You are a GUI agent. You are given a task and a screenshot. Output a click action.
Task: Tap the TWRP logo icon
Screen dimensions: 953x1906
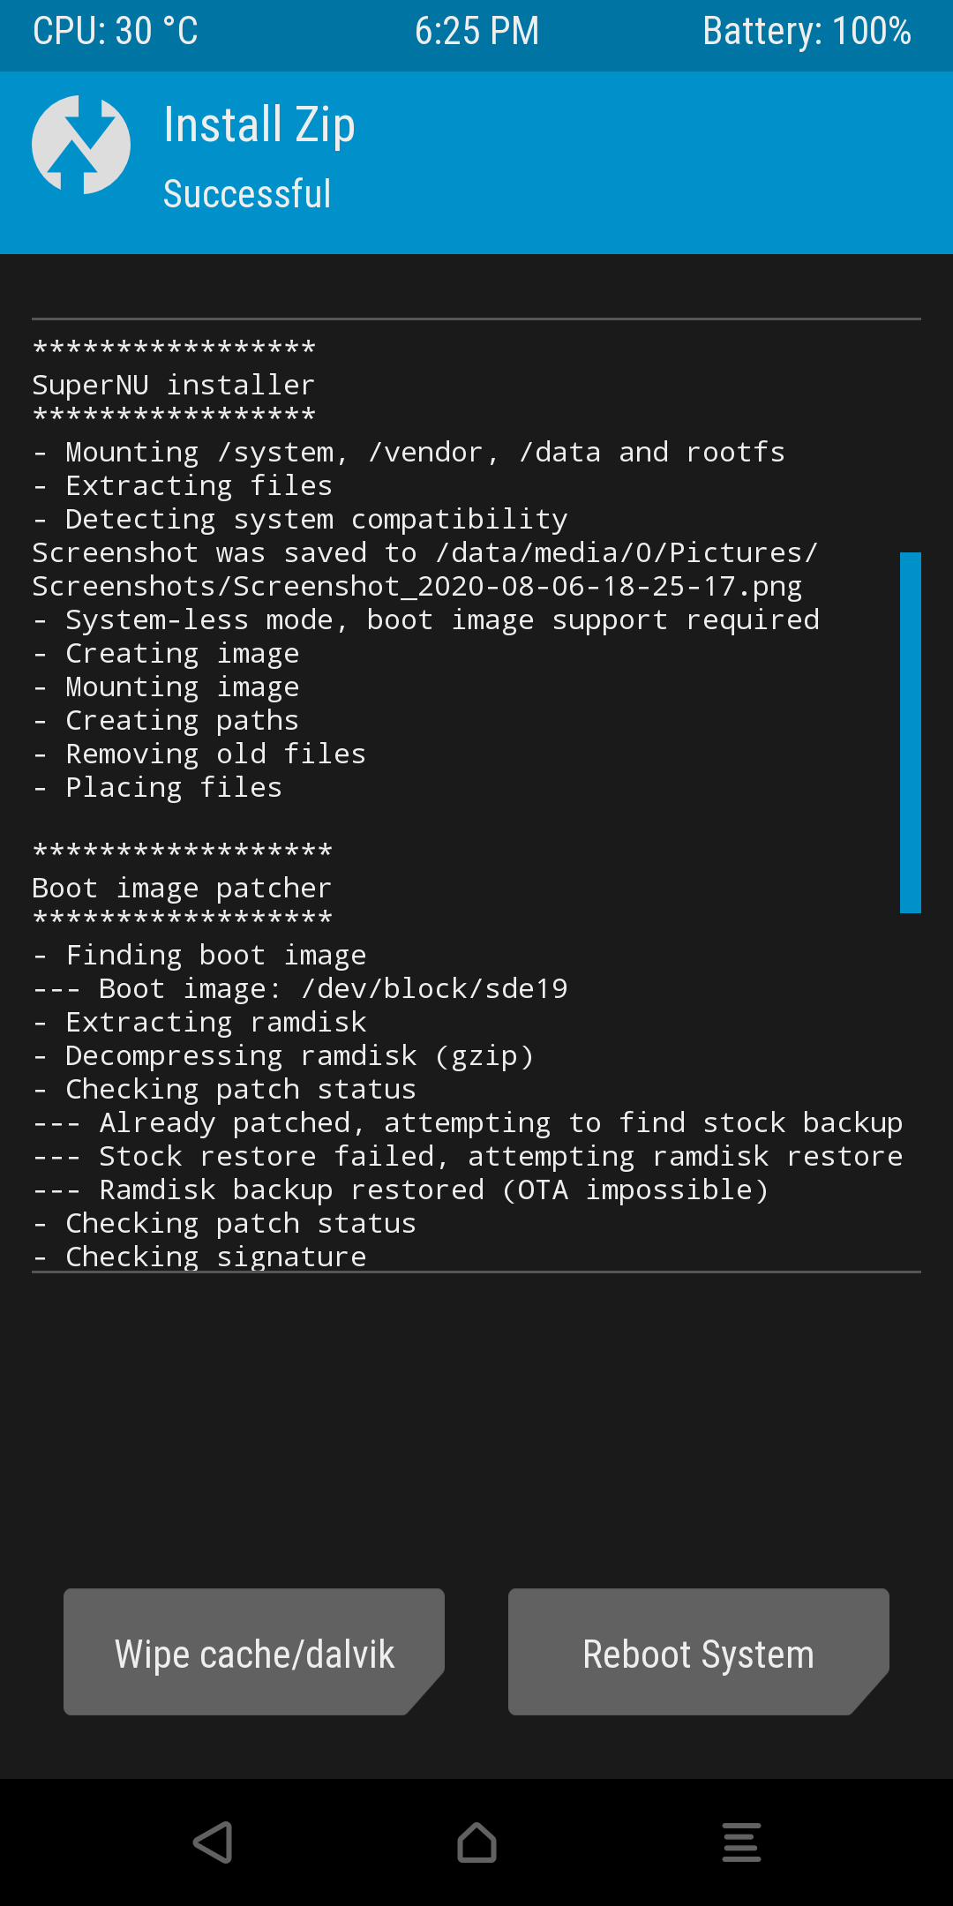point(81,145)
